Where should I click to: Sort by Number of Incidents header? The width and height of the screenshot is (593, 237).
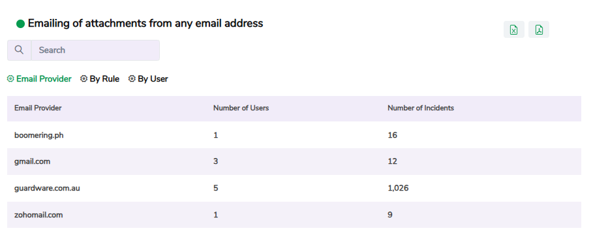point(421,108)
